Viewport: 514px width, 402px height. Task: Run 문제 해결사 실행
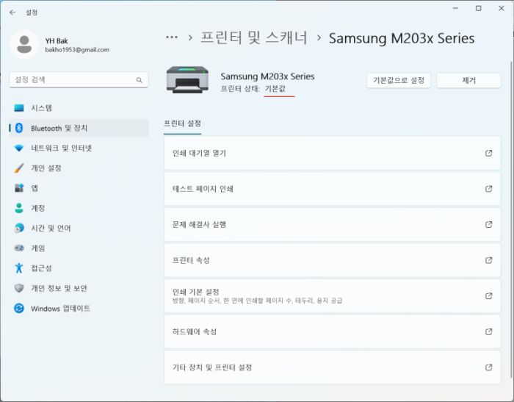tap(333, 224)
